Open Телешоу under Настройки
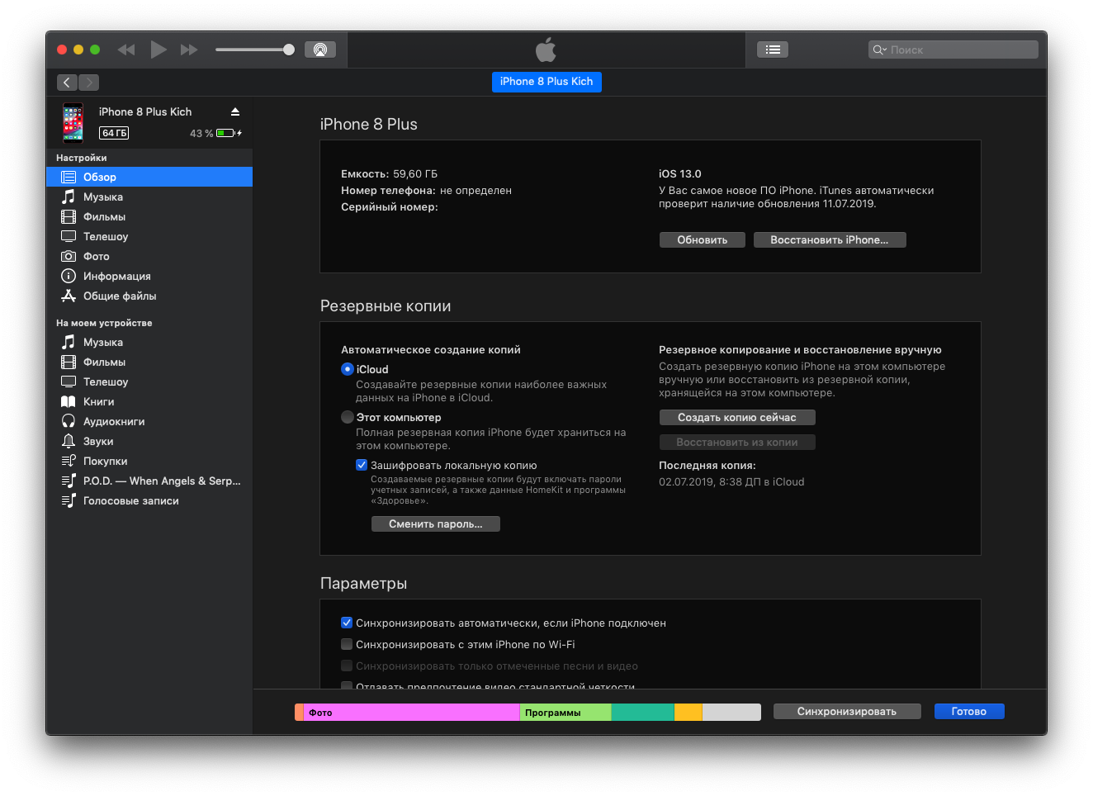The width and height of the screenshot is (1093, 796). [149, 236]
